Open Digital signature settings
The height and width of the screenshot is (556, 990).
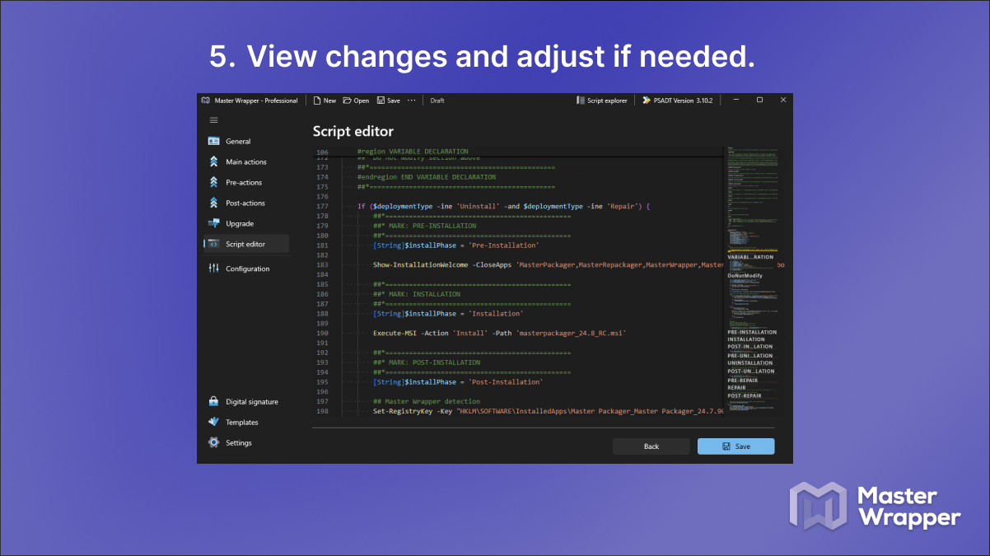[x=246, y=402]
